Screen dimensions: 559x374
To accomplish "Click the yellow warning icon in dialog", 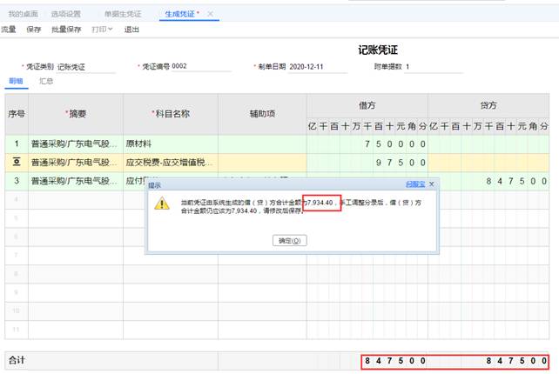I will click(161, 204).
